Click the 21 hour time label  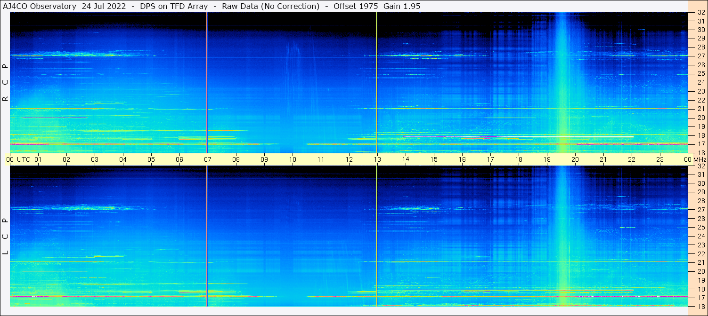(603, 159)
